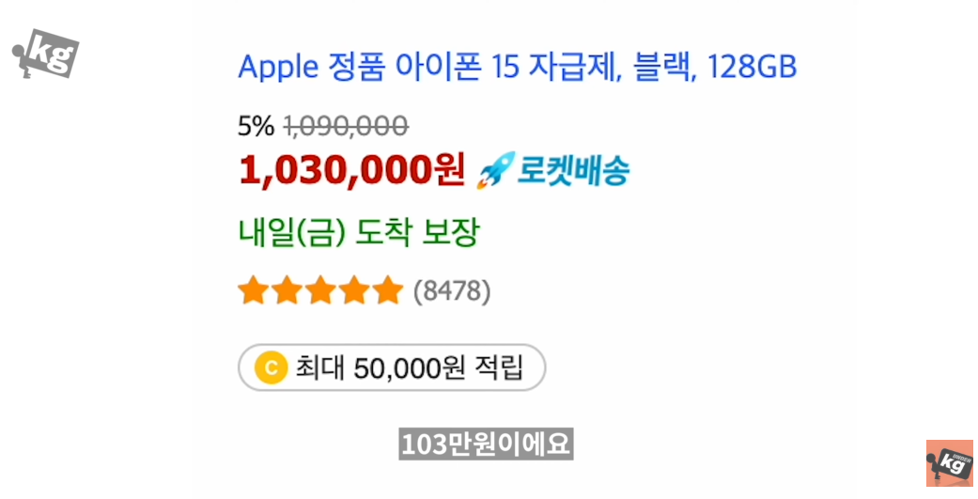Image resolution: width=978 pixels, height=499 pixels.
Task: Click the blue 로켓배송 label
Action: (x=574, y=172)
